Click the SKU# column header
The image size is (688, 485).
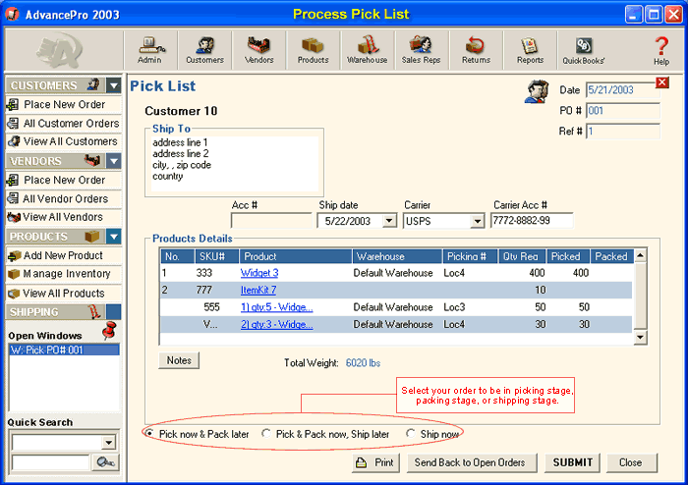[x=217, y=256]
